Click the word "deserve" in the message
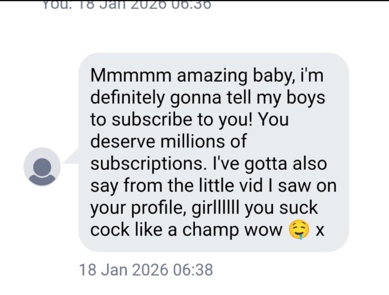The image size is (389, 295). coord(122,141)
